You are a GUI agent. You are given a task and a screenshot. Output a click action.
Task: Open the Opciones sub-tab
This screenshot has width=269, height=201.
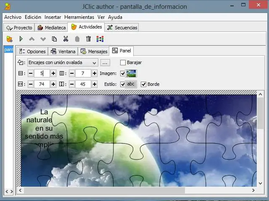click(x=32, y=52)
